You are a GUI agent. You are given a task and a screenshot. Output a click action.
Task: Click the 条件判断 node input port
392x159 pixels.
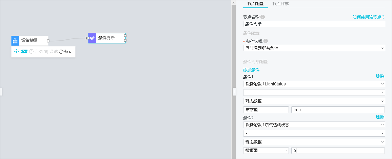88,38
